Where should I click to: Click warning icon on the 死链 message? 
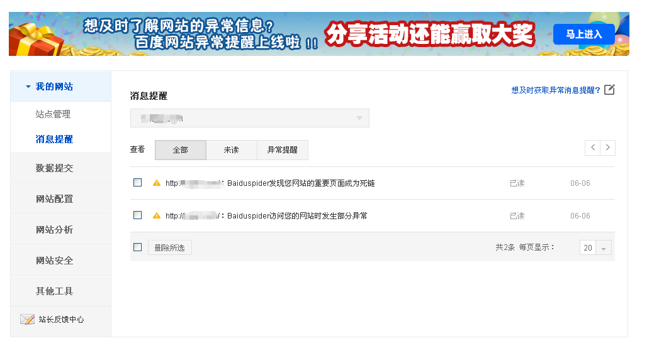click(157, 183)
